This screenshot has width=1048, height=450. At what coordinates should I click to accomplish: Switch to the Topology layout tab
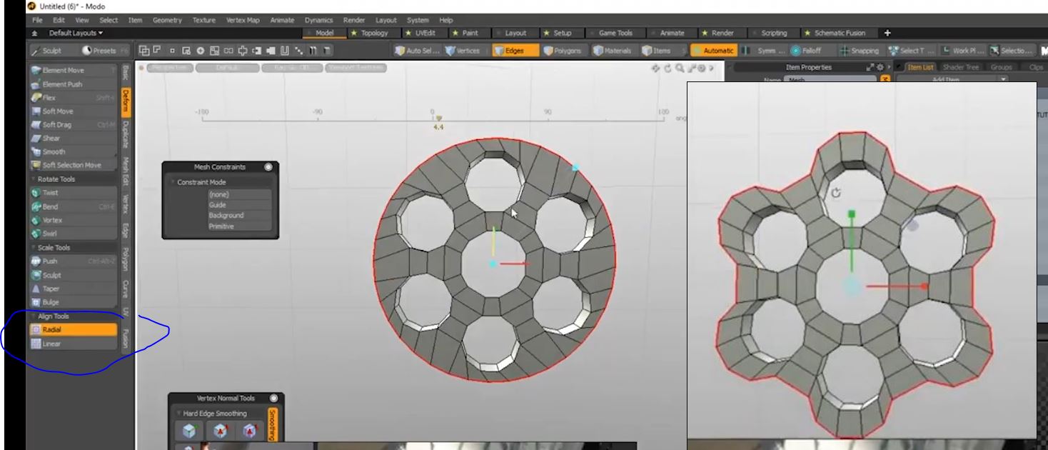click(x=370, y=33)
